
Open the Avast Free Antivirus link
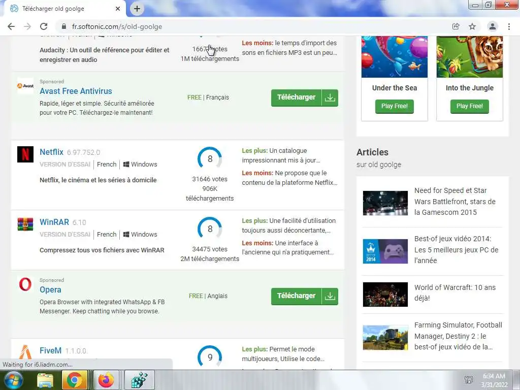click(x=76, y=91)
